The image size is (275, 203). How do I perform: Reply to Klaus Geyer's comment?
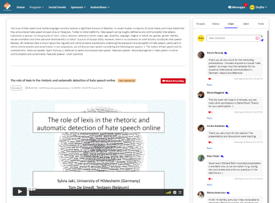209,185
